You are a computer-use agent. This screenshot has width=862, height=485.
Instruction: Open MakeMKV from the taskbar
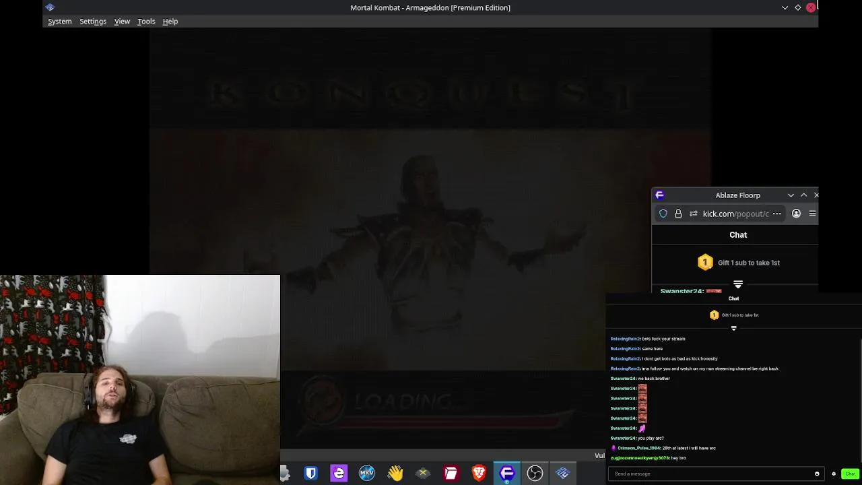click(367, 474)
